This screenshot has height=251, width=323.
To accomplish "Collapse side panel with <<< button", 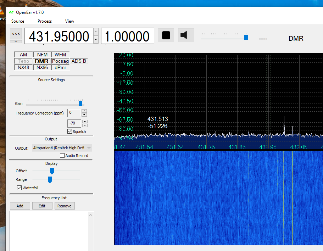I will pyautogui.click(x=16, y=34).
